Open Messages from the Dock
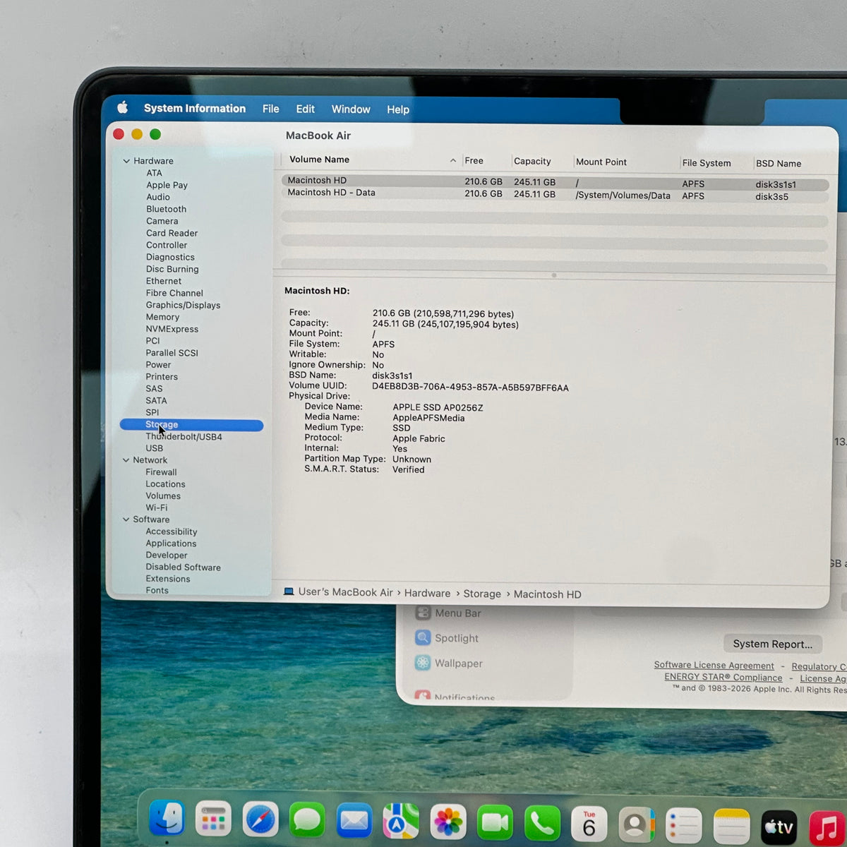Image resolution: width=847 pixels, height=847 pixels. tap(307, 820)
